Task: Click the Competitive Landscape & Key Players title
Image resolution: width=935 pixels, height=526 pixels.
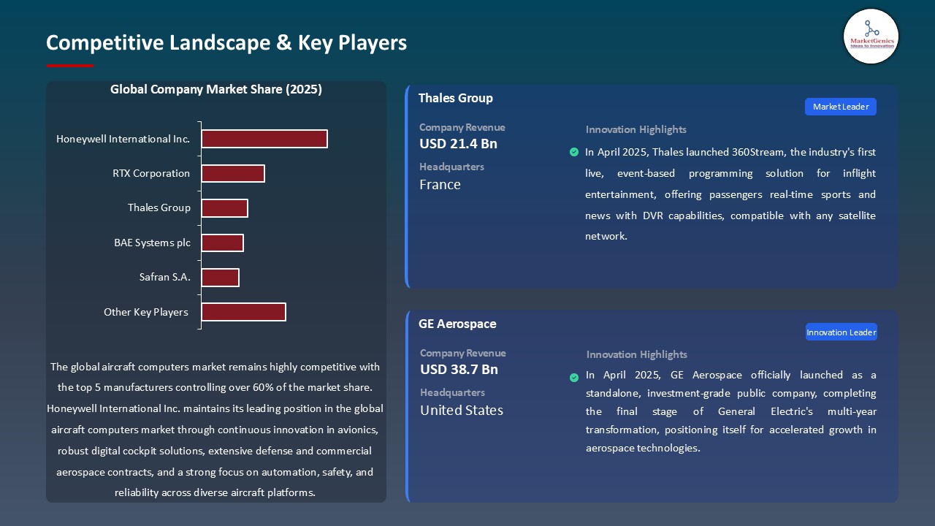Action: point(226,43)
